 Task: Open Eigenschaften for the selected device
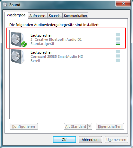[x=110, y=126]
